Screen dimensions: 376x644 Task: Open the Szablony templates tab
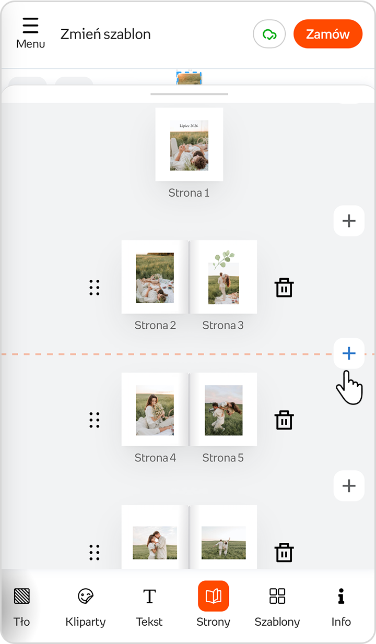277,606
